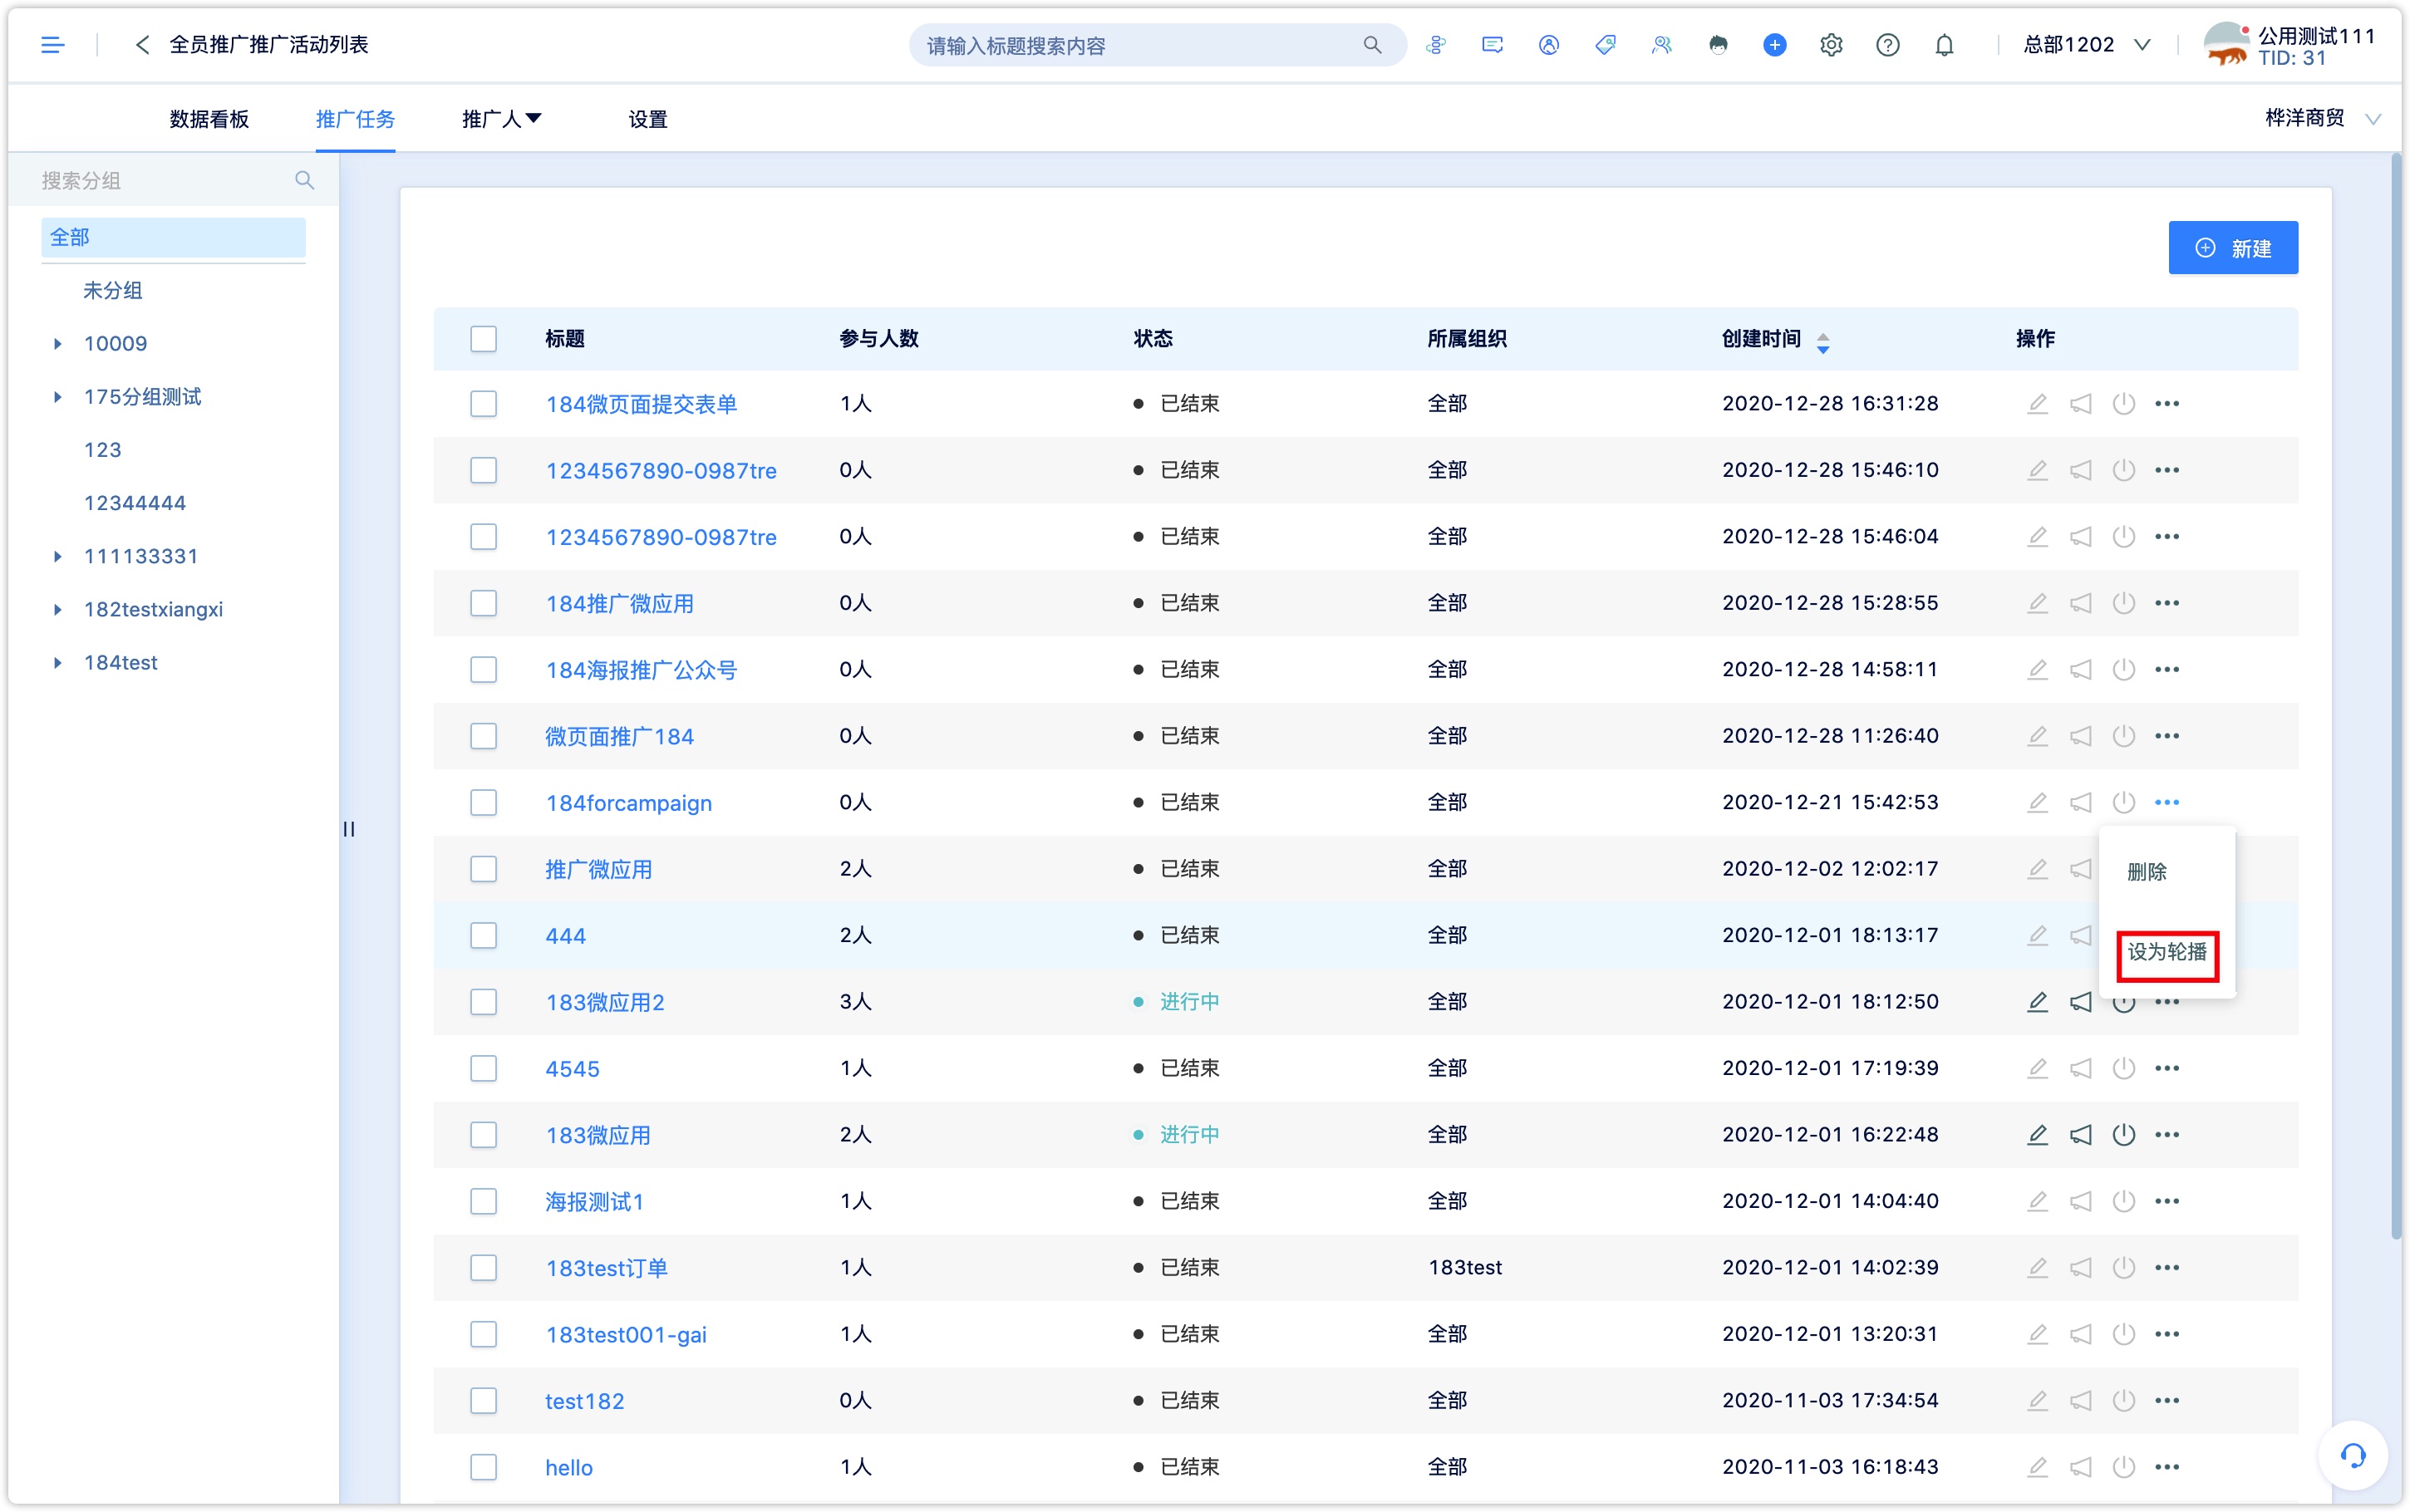Click edit pencil for 183微应用
2410x1512 pixels.
[x=2037, y=1135]
